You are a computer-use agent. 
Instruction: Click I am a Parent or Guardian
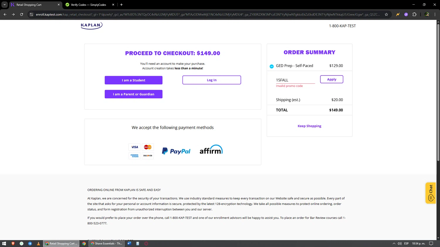click(x=133, y=94)
